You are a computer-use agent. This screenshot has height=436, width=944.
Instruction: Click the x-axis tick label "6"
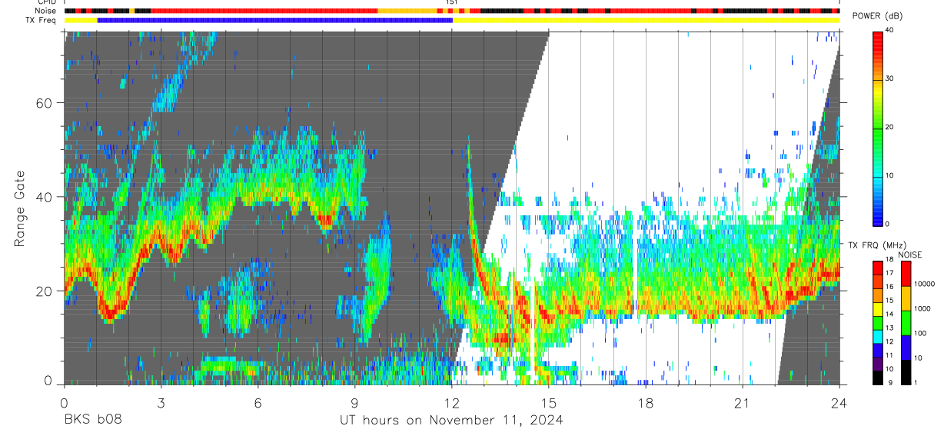tap(258, 402)
